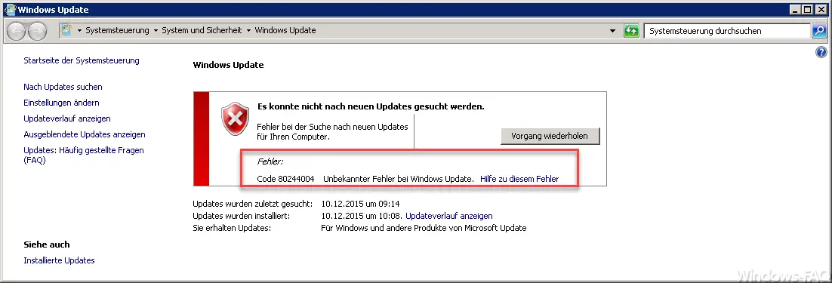This screenshot has height=283, width=832.
Task: Expand dropdown arrow before System und Sicherheit
Action: pyautogui.click(x=156, y=31)
